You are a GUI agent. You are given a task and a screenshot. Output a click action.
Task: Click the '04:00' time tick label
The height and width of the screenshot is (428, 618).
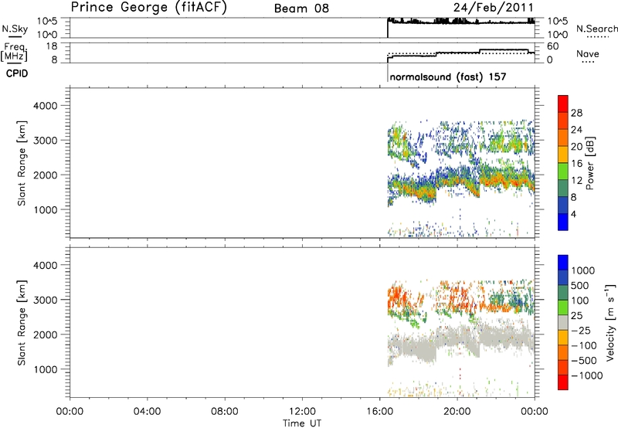coord(147,412)
